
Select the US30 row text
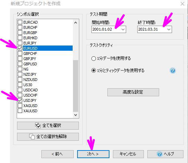28,85
